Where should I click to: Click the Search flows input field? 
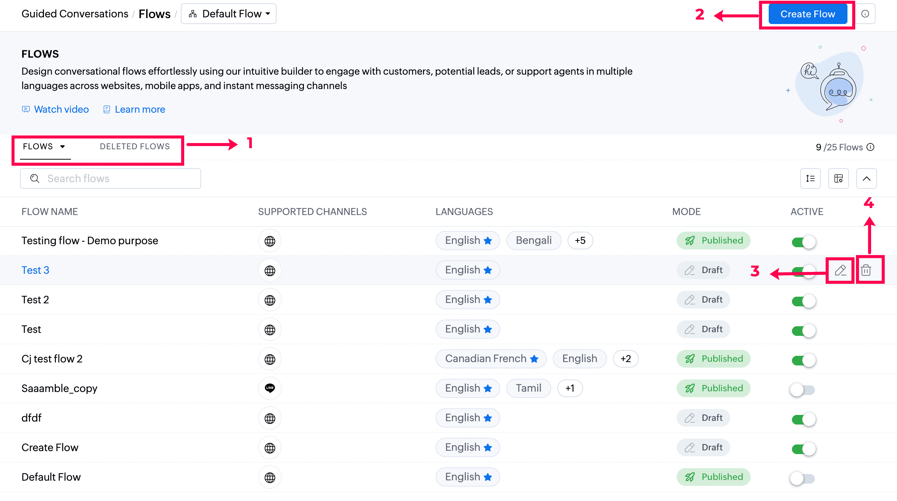click(111, 178)
